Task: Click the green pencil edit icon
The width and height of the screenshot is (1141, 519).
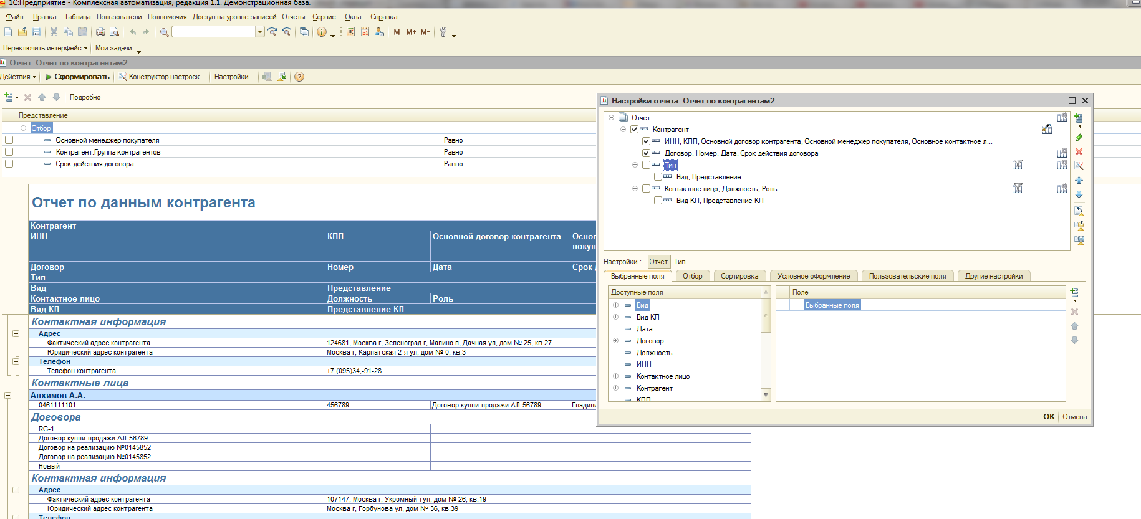Action: point(1079,137)
